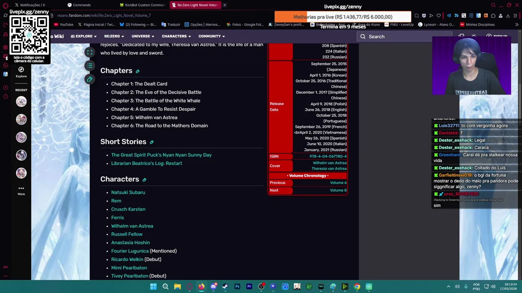
Task: Bookmark page with the heart icon
Action: (x=439, y=15)
